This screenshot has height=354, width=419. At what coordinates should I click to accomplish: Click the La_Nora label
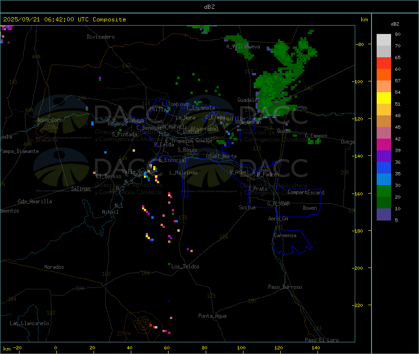point(185,118)
